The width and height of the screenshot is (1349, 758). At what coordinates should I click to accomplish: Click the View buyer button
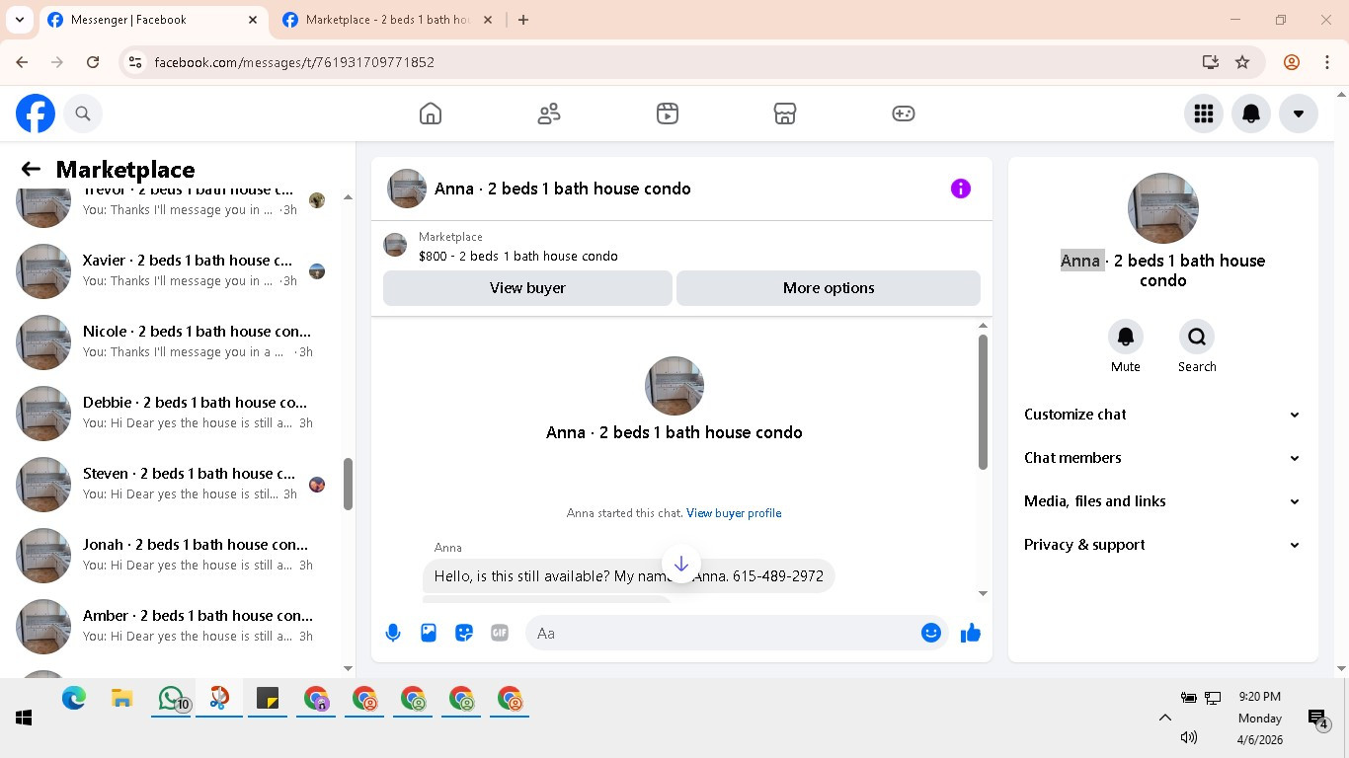click(x=527, y=288)
